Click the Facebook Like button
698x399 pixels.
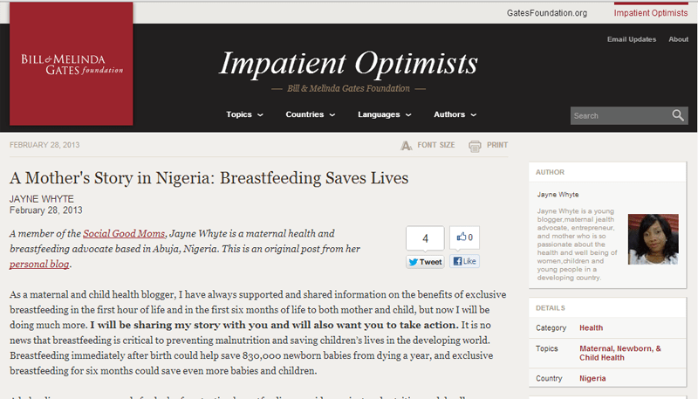click(464, 261)
